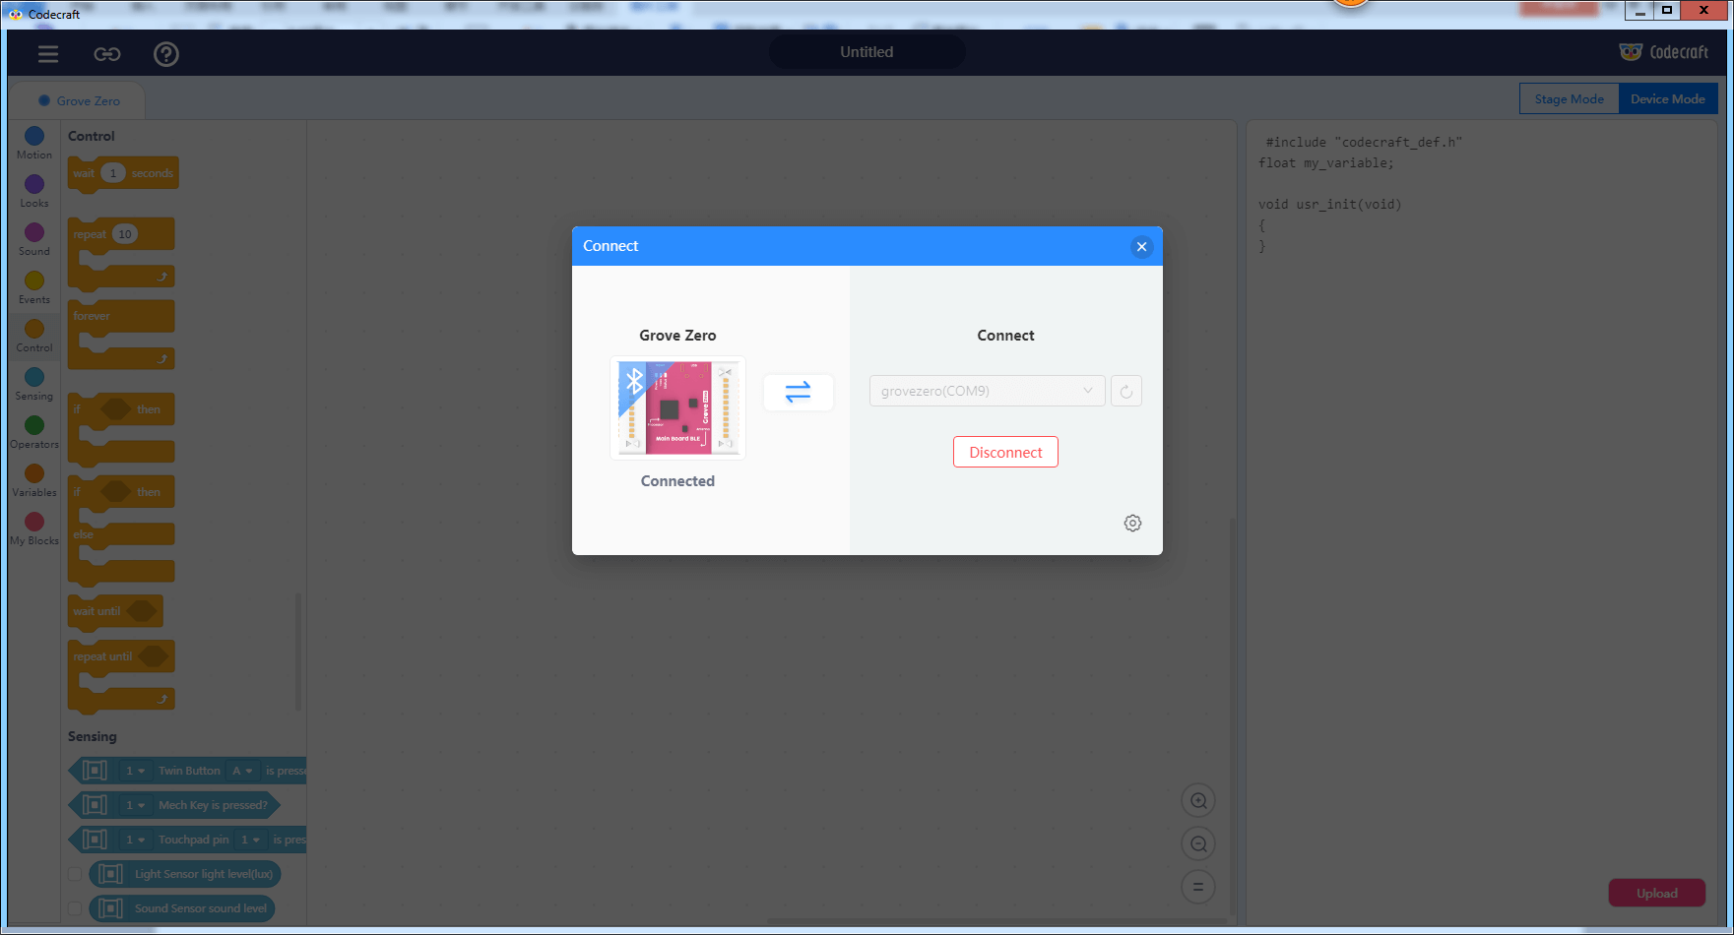
Task: Switch to Device Mode
Action: [x=1668, y=98]
